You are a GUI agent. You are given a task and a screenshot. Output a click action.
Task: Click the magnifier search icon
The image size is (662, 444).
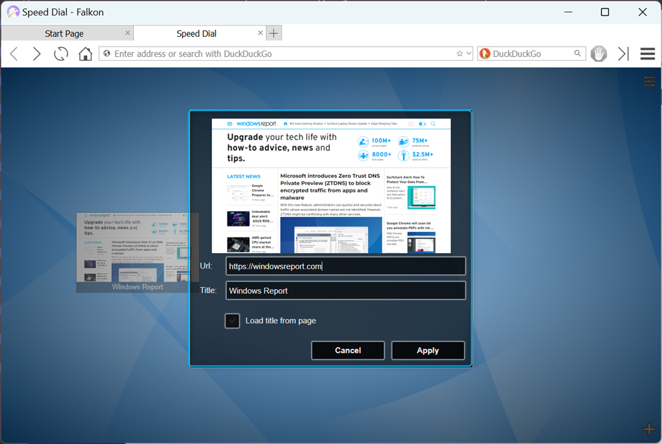pyautogui.click(x=577, y=53)
